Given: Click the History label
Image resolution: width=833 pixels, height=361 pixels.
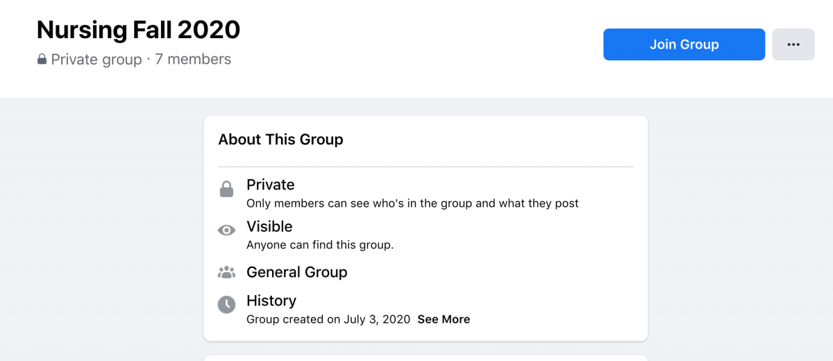Looking at the screenshot, I should pos(271,301).
